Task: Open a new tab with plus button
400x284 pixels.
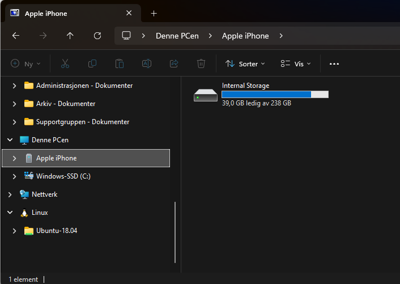Action: coord(154,13)
